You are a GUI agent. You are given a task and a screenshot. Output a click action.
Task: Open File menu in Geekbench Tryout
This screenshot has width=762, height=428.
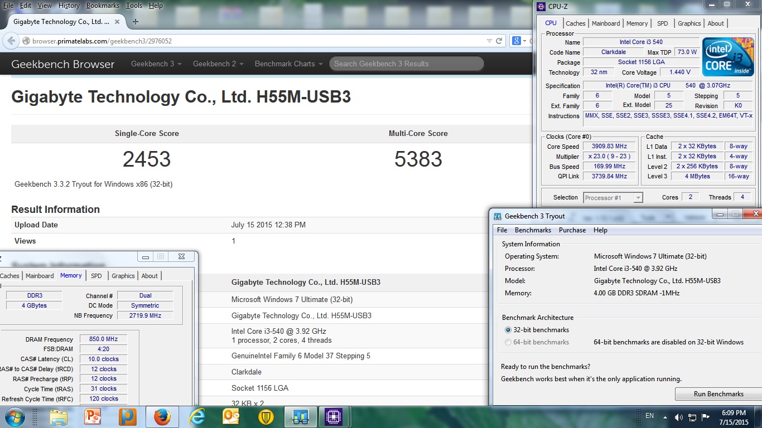tap(502, 230)
